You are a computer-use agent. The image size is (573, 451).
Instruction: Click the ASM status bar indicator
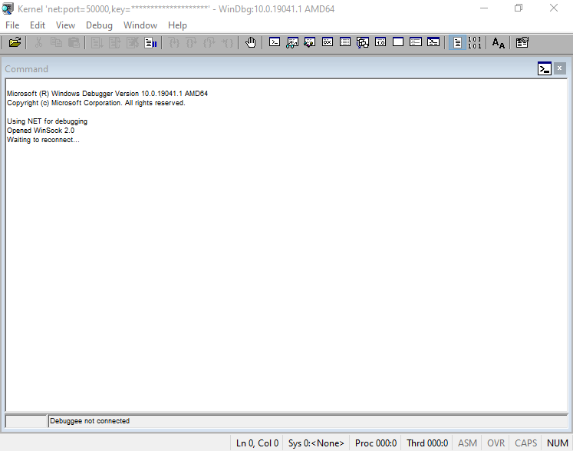[467, 443]
